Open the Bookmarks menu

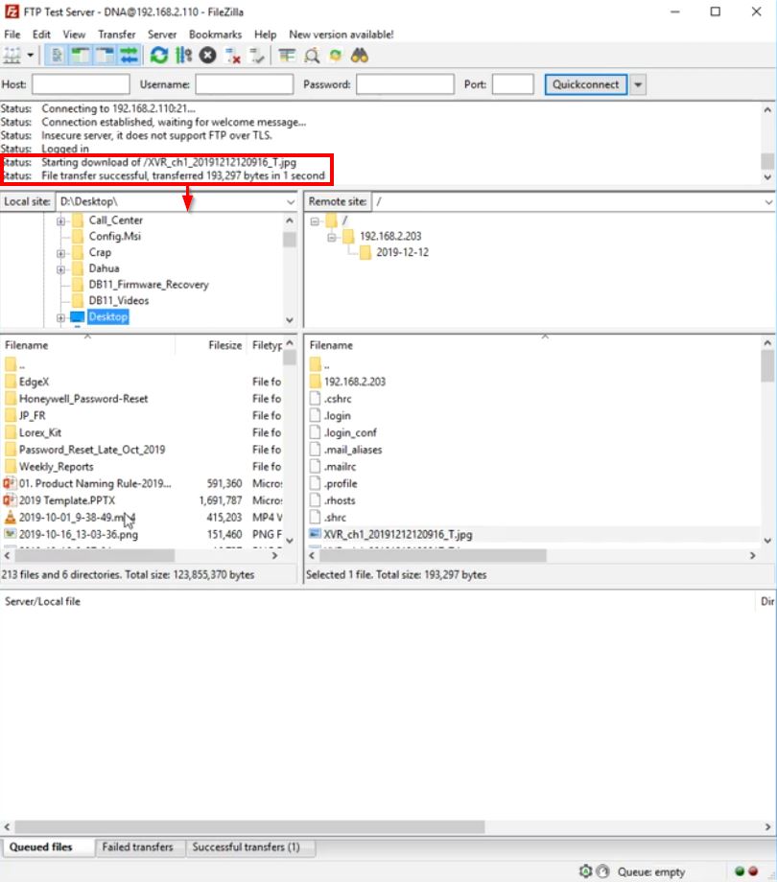click(x=216, y=35)
